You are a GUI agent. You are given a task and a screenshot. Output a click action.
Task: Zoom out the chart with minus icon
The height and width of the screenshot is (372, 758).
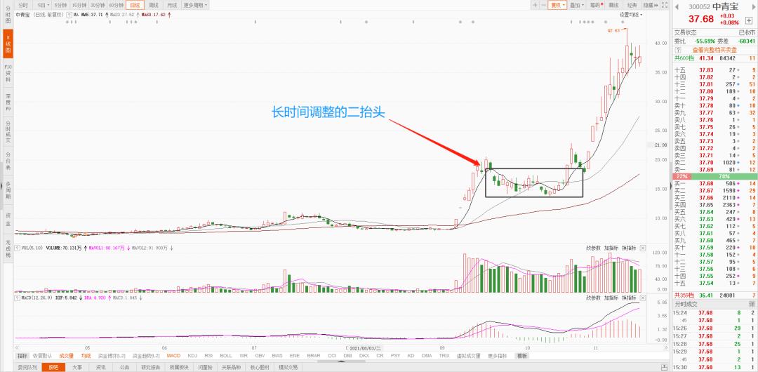point(543,5)
